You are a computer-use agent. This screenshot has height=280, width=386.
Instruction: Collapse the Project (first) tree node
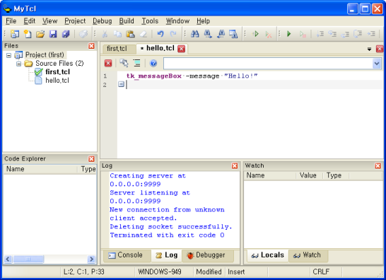(x=8, y=55)
